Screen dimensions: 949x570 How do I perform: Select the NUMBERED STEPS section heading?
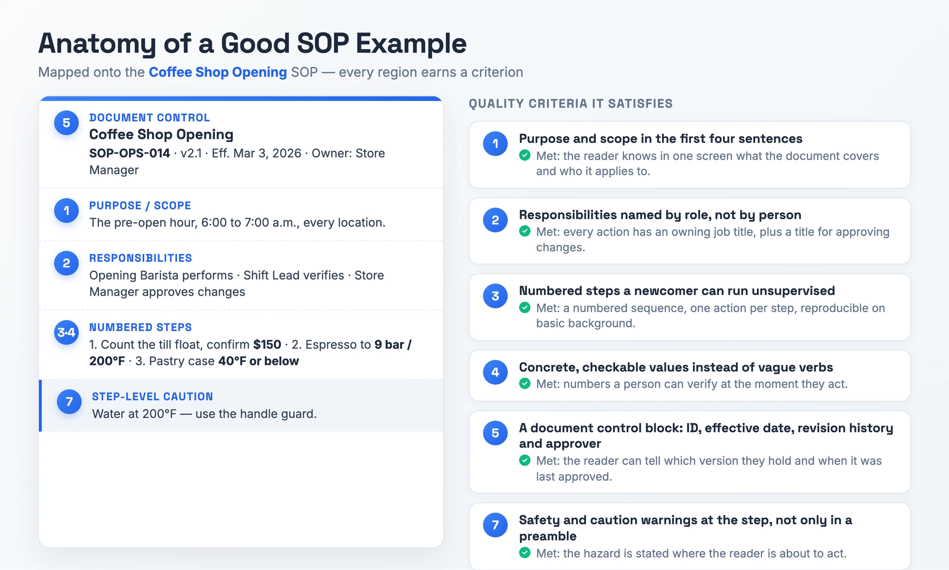click(140, 327)
